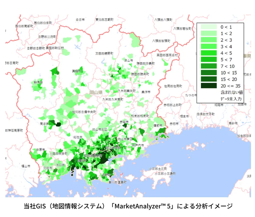
Task: Select the 福山市 map label
Action: coord(26,166)
